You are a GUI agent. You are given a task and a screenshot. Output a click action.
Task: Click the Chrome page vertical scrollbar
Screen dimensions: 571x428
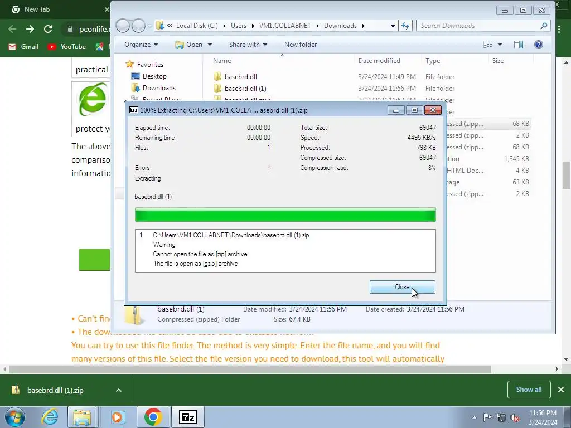pos(567,174)
